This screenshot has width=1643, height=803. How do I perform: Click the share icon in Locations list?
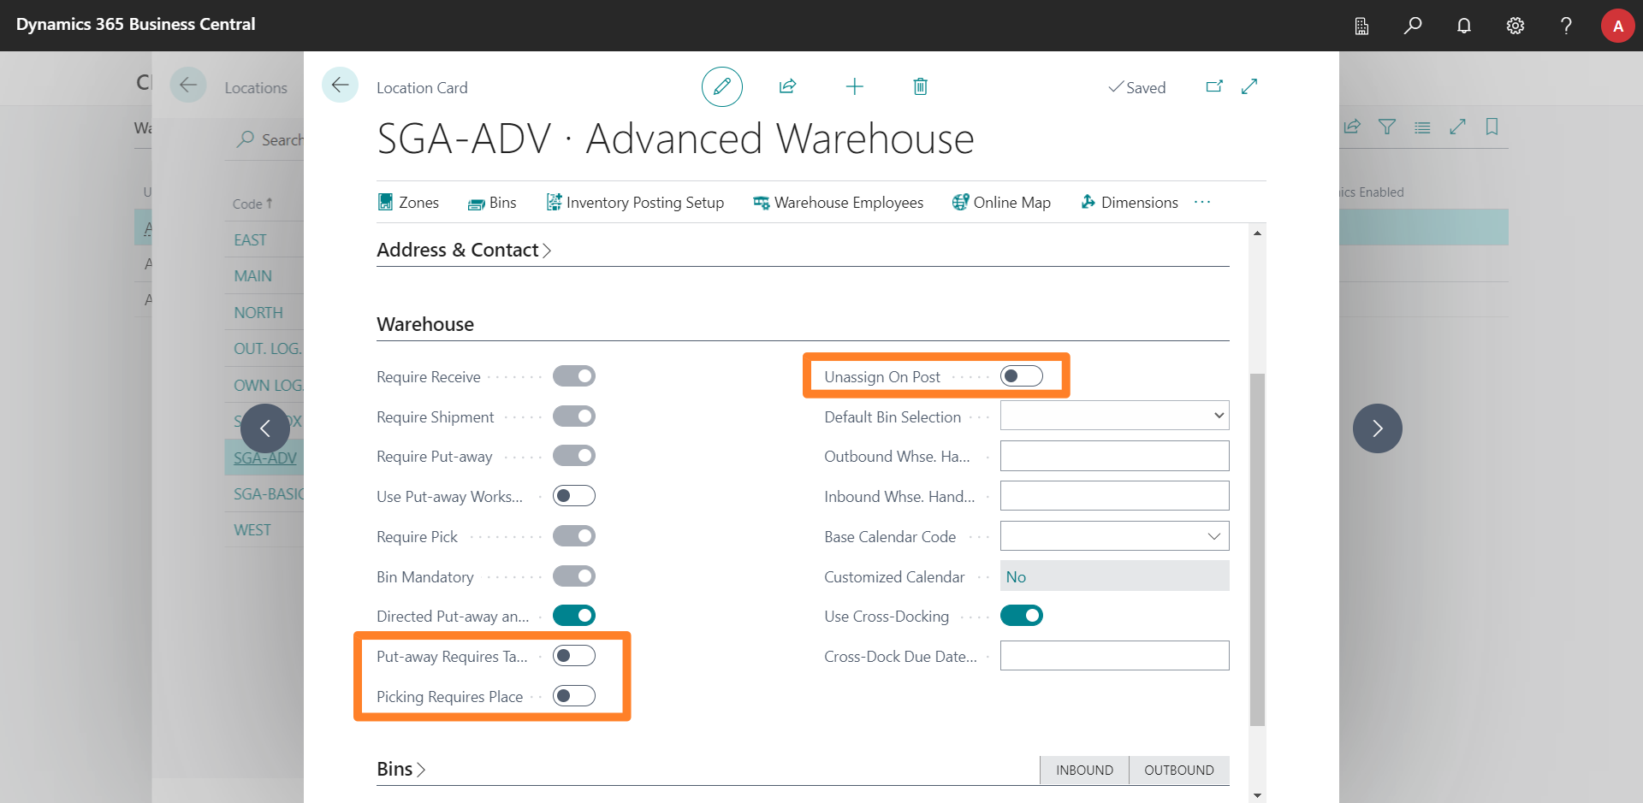(x=1352, y=127)
